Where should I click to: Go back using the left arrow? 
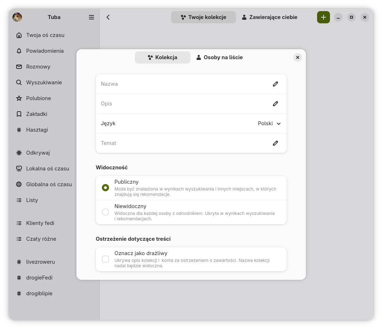click(x=108, y=17)
